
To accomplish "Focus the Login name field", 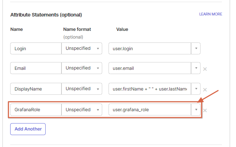I will (35, 49).
